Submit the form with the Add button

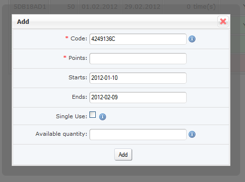pos(123,155)
